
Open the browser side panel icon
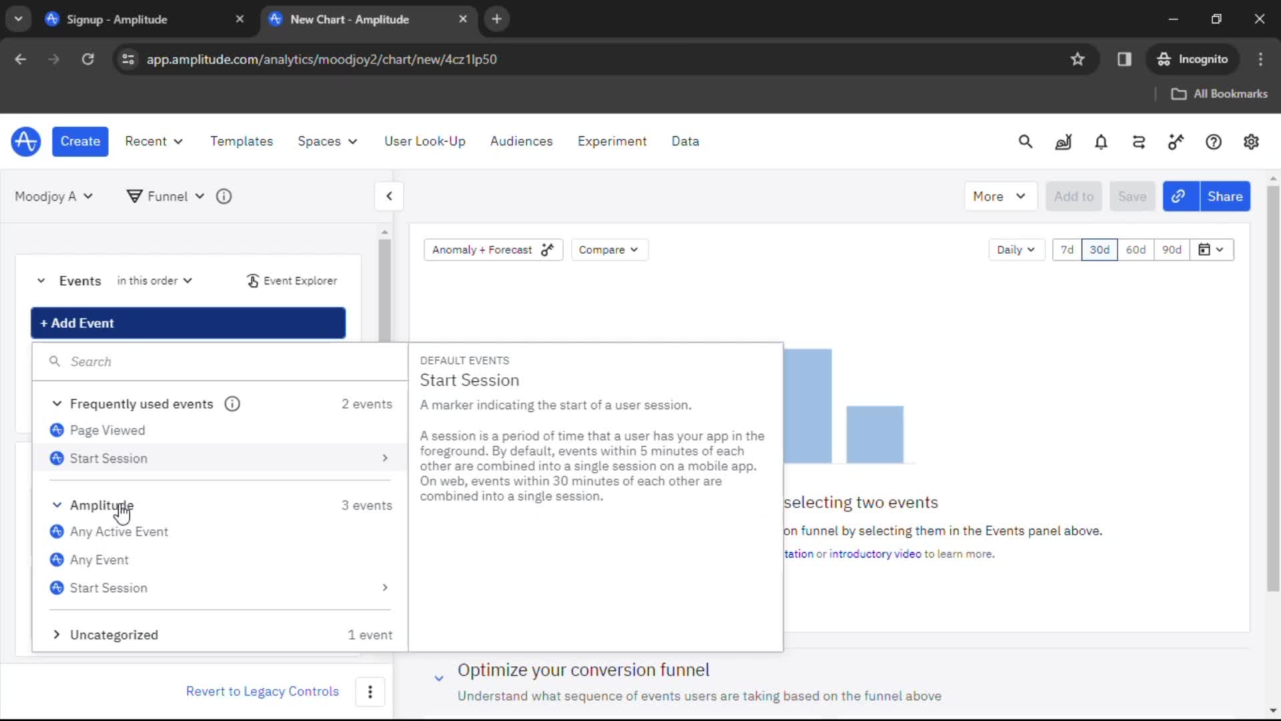tap(1124, 59)
